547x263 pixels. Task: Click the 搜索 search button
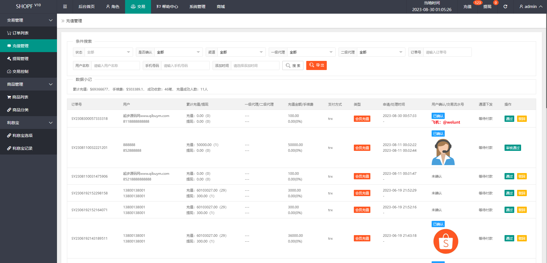[293, 65]
